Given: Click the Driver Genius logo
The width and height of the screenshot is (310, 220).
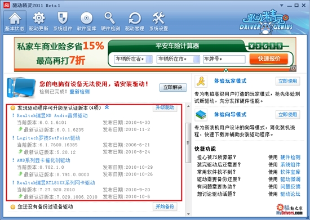Looking at the screenshot, I should [266, 22].
